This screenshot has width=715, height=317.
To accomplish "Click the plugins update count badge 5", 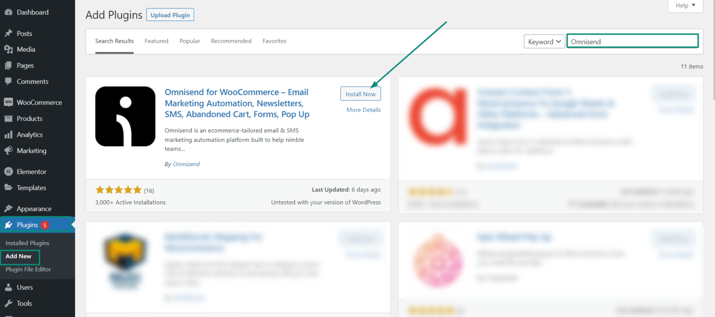I will 45,225.
